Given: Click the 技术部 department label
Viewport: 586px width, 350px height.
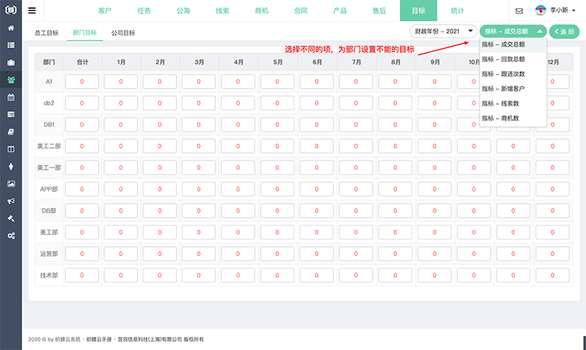Looking at the screenshot, I should point(49,275).
